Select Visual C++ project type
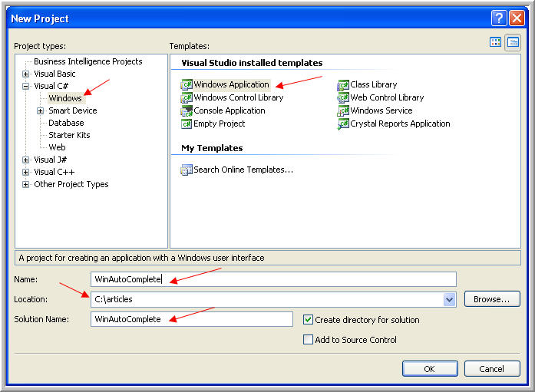The width and height of the screenshot is (535, 392). coord(54,172)
